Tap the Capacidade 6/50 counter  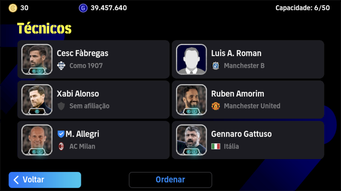(303, 8)
